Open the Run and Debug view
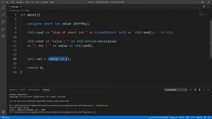 (x=3, y=29)
